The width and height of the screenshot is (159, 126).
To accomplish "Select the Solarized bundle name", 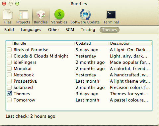I will 23,87.
